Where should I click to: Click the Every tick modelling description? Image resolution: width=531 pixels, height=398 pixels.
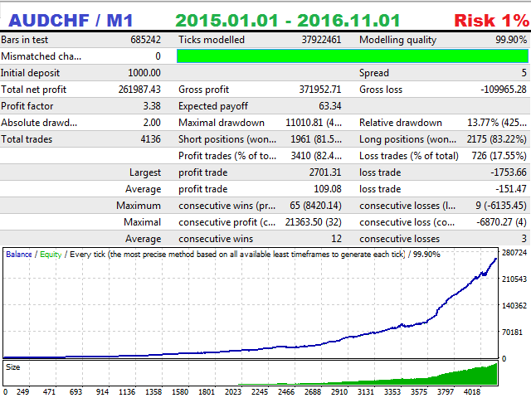(x=237, y=255)
